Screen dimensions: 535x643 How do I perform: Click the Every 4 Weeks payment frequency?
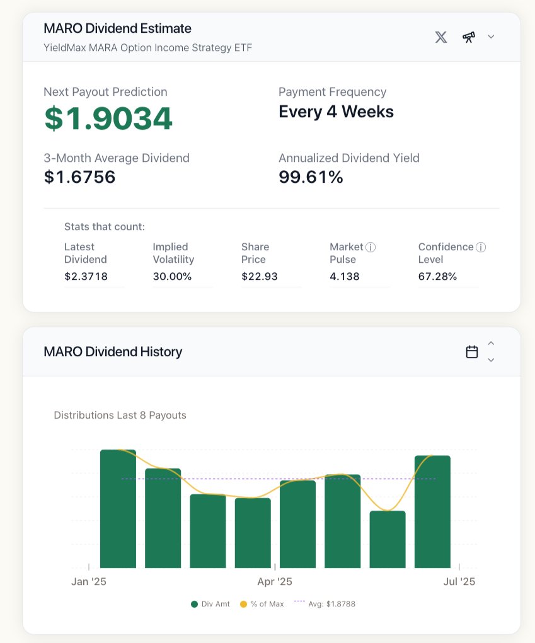[x=336, y=112]
